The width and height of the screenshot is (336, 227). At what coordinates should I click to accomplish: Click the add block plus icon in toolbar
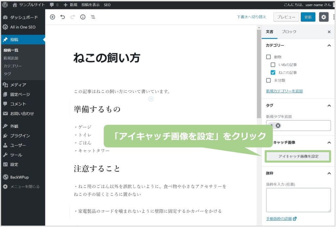(x=52, y=17)
